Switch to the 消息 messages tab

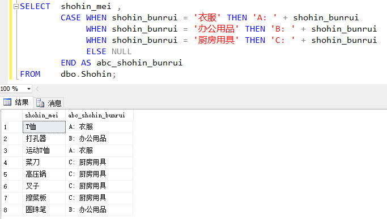pos(49,103)
